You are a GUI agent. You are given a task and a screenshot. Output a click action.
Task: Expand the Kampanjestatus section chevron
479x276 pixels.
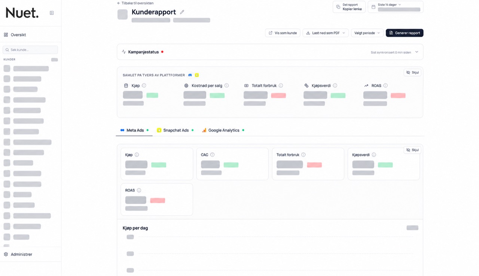417,52
